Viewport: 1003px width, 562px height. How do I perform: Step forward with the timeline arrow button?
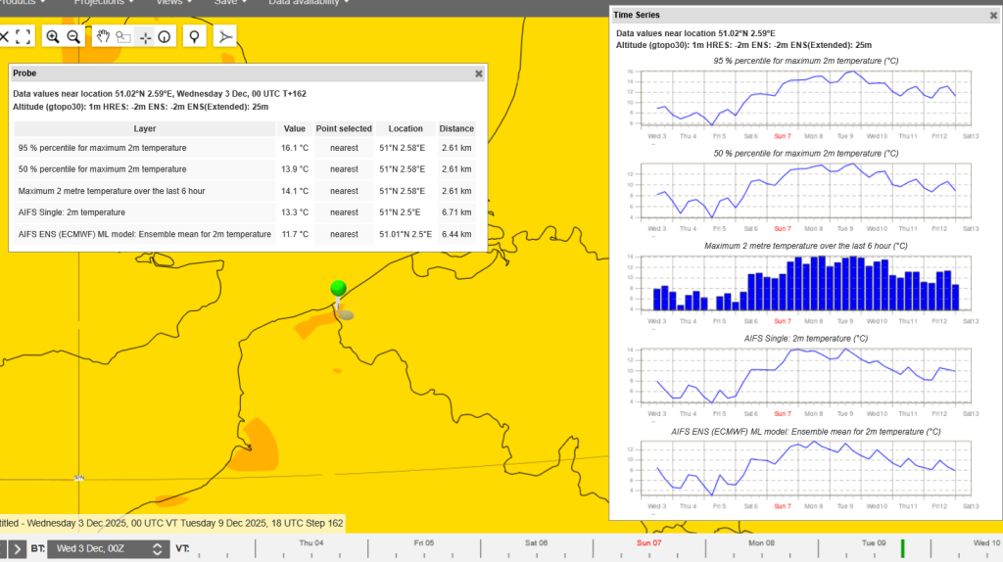pyautogui.click(x=18, y=548)
